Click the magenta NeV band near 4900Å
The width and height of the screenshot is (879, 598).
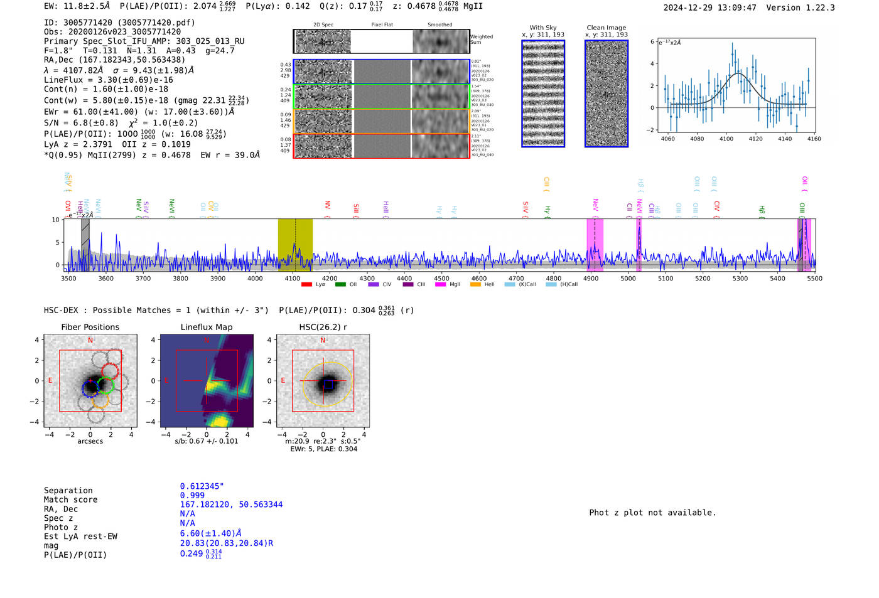[595, 245]
